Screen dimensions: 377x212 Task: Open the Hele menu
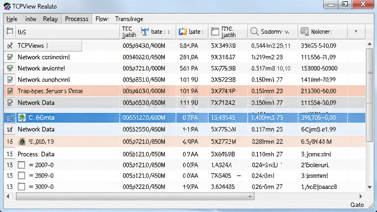click(12, 19)
